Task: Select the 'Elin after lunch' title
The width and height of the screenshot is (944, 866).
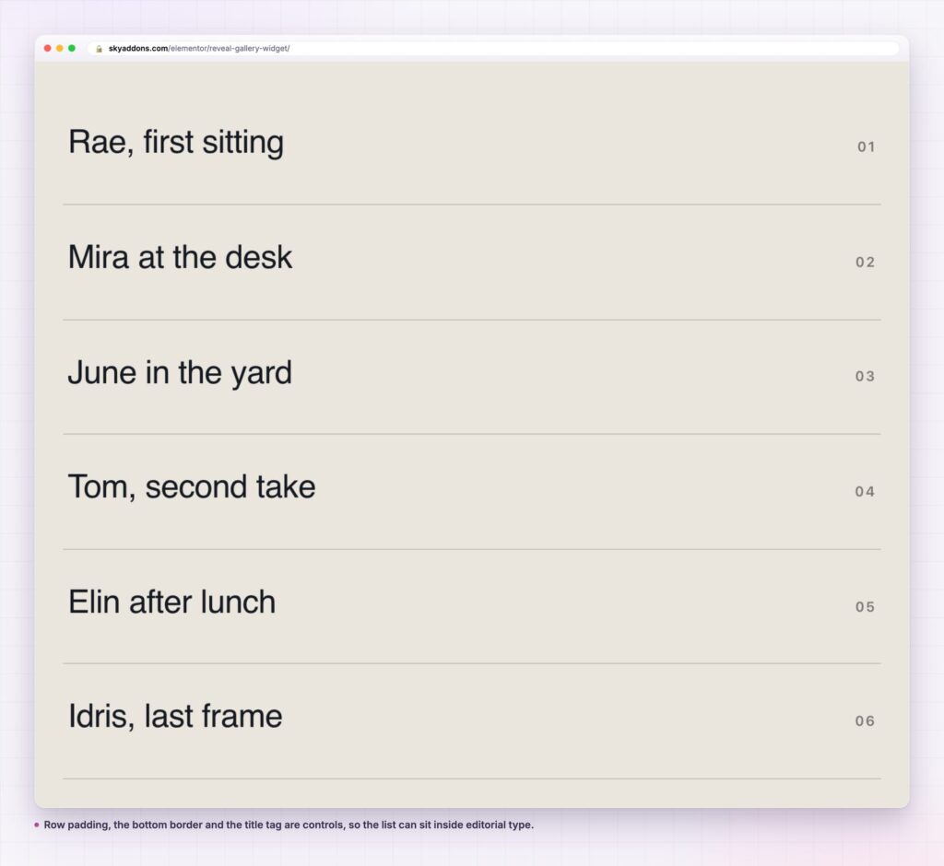Action: point(172,602)
